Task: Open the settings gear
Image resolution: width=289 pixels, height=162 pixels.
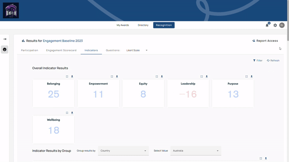Action: [x=275, y=25]
